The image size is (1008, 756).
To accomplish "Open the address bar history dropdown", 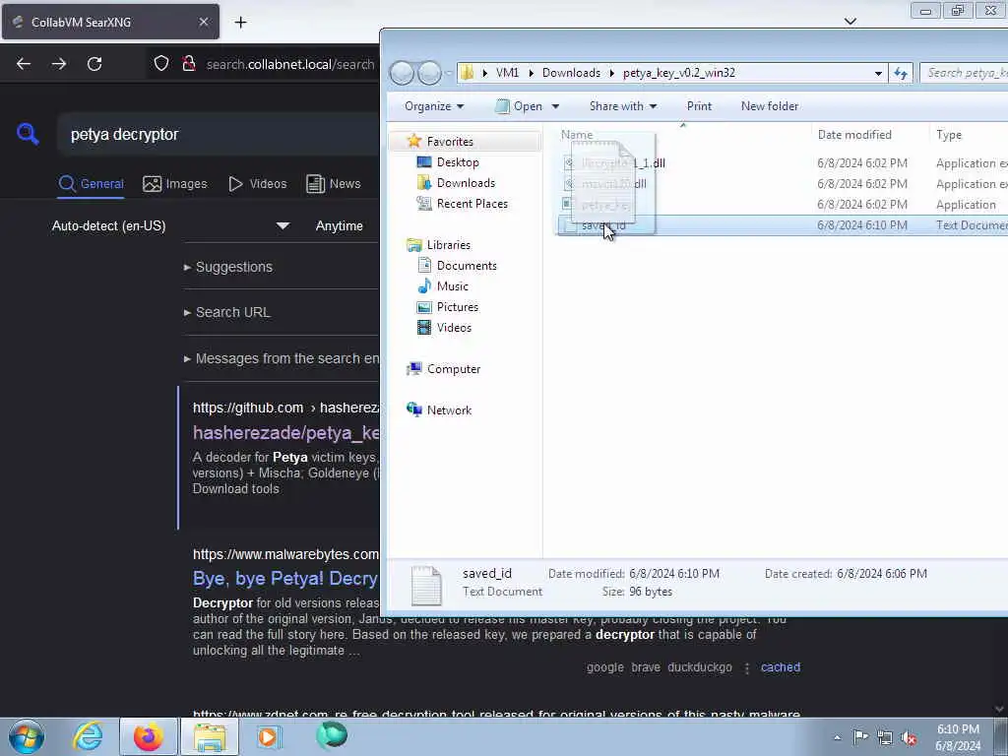I will pyautogui.click(x=878, y=73).
